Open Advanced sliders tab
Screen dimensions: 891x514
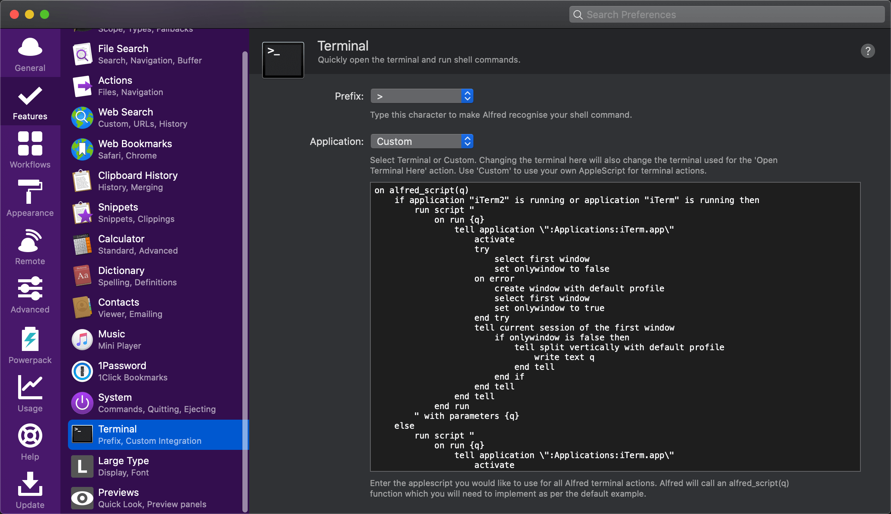pos(30,295)
